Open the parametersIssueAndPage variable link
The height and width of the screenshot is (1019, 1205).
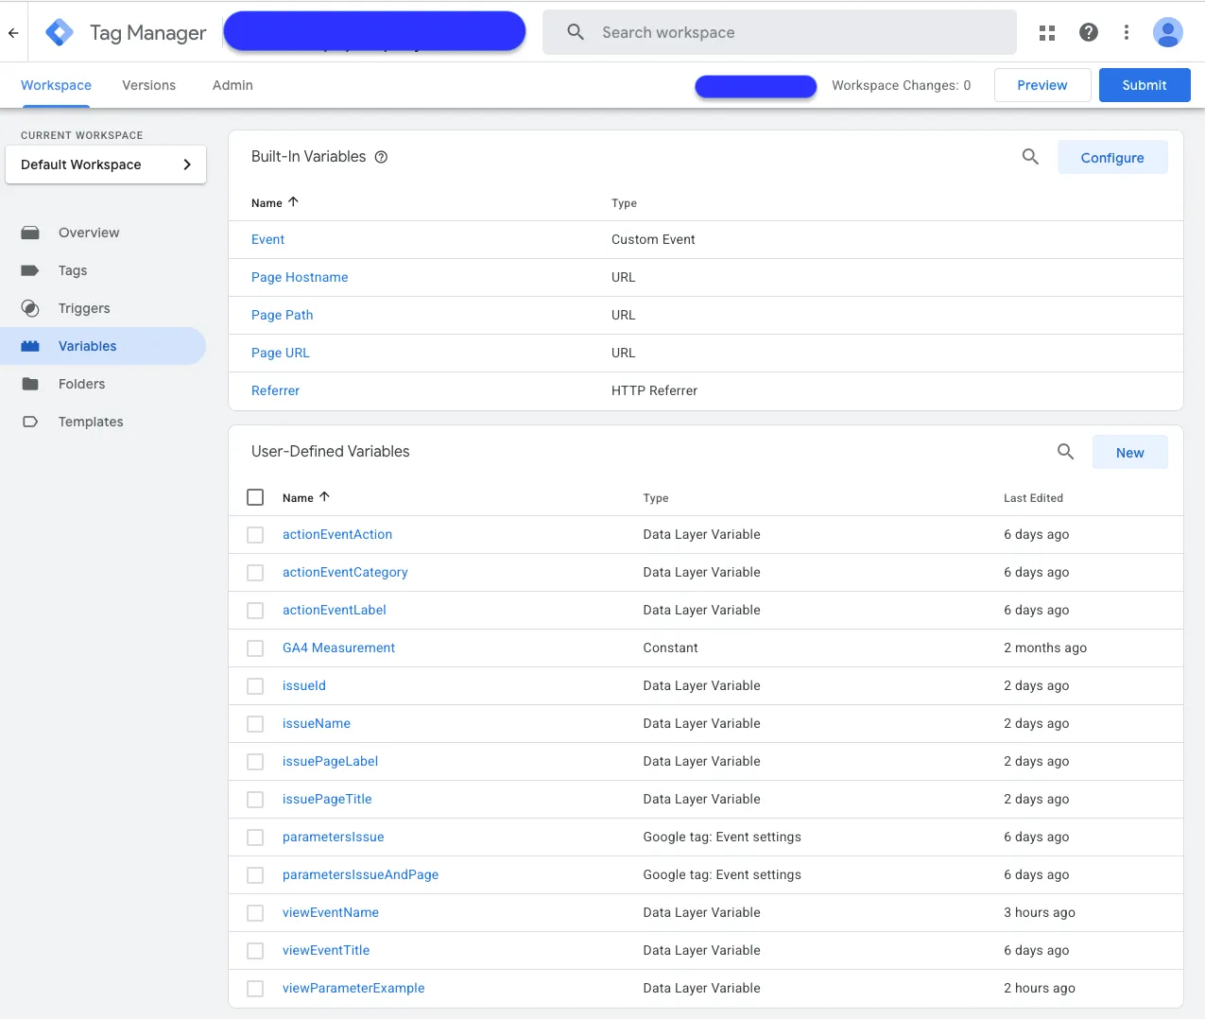(x=360, y=874)
